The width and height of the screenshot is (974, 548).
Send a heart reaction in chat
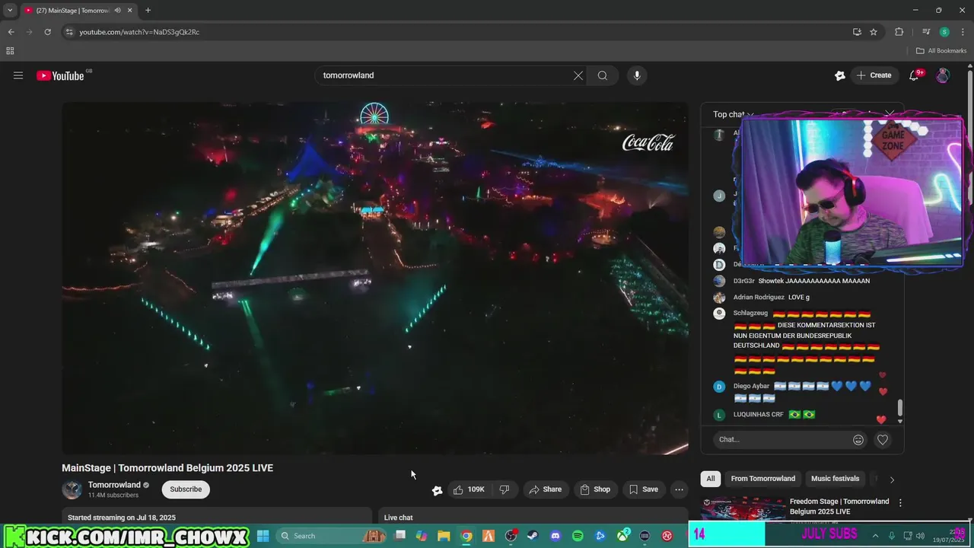pos(883,440)
